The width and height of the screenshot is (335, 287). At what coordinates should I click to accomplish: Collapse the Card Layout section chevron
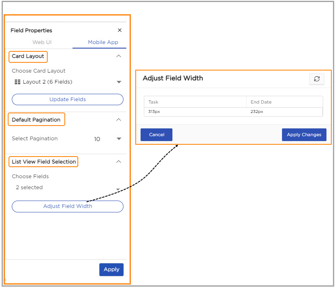119,56
